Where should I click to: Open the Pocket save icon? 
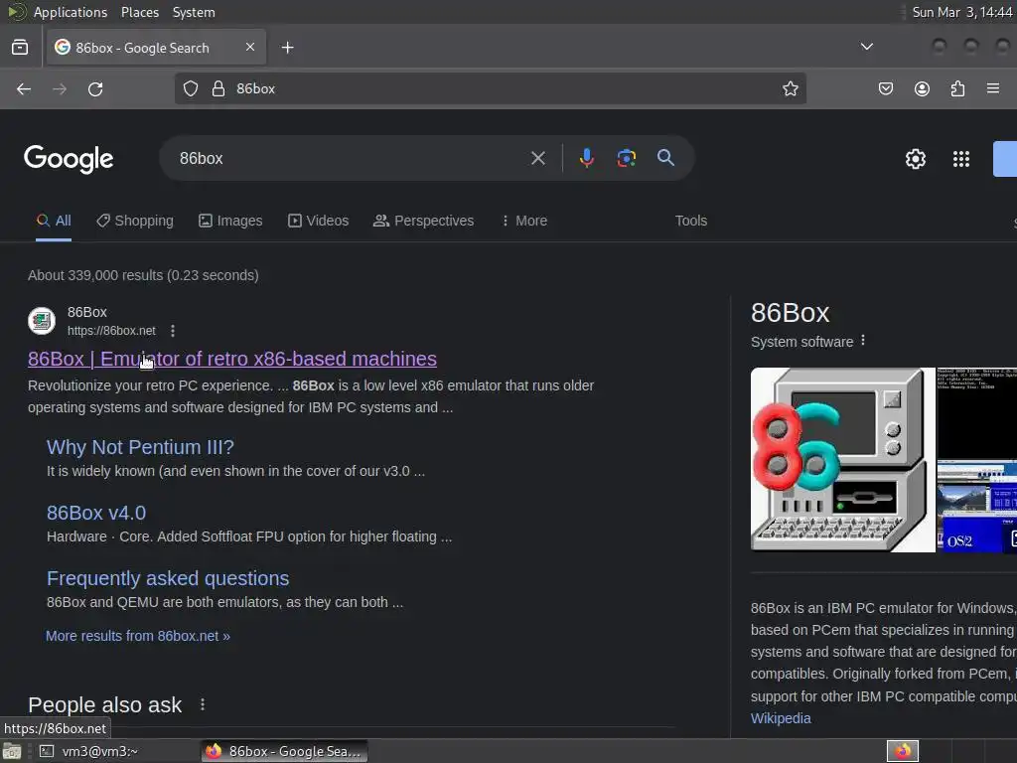pos(885,88)
